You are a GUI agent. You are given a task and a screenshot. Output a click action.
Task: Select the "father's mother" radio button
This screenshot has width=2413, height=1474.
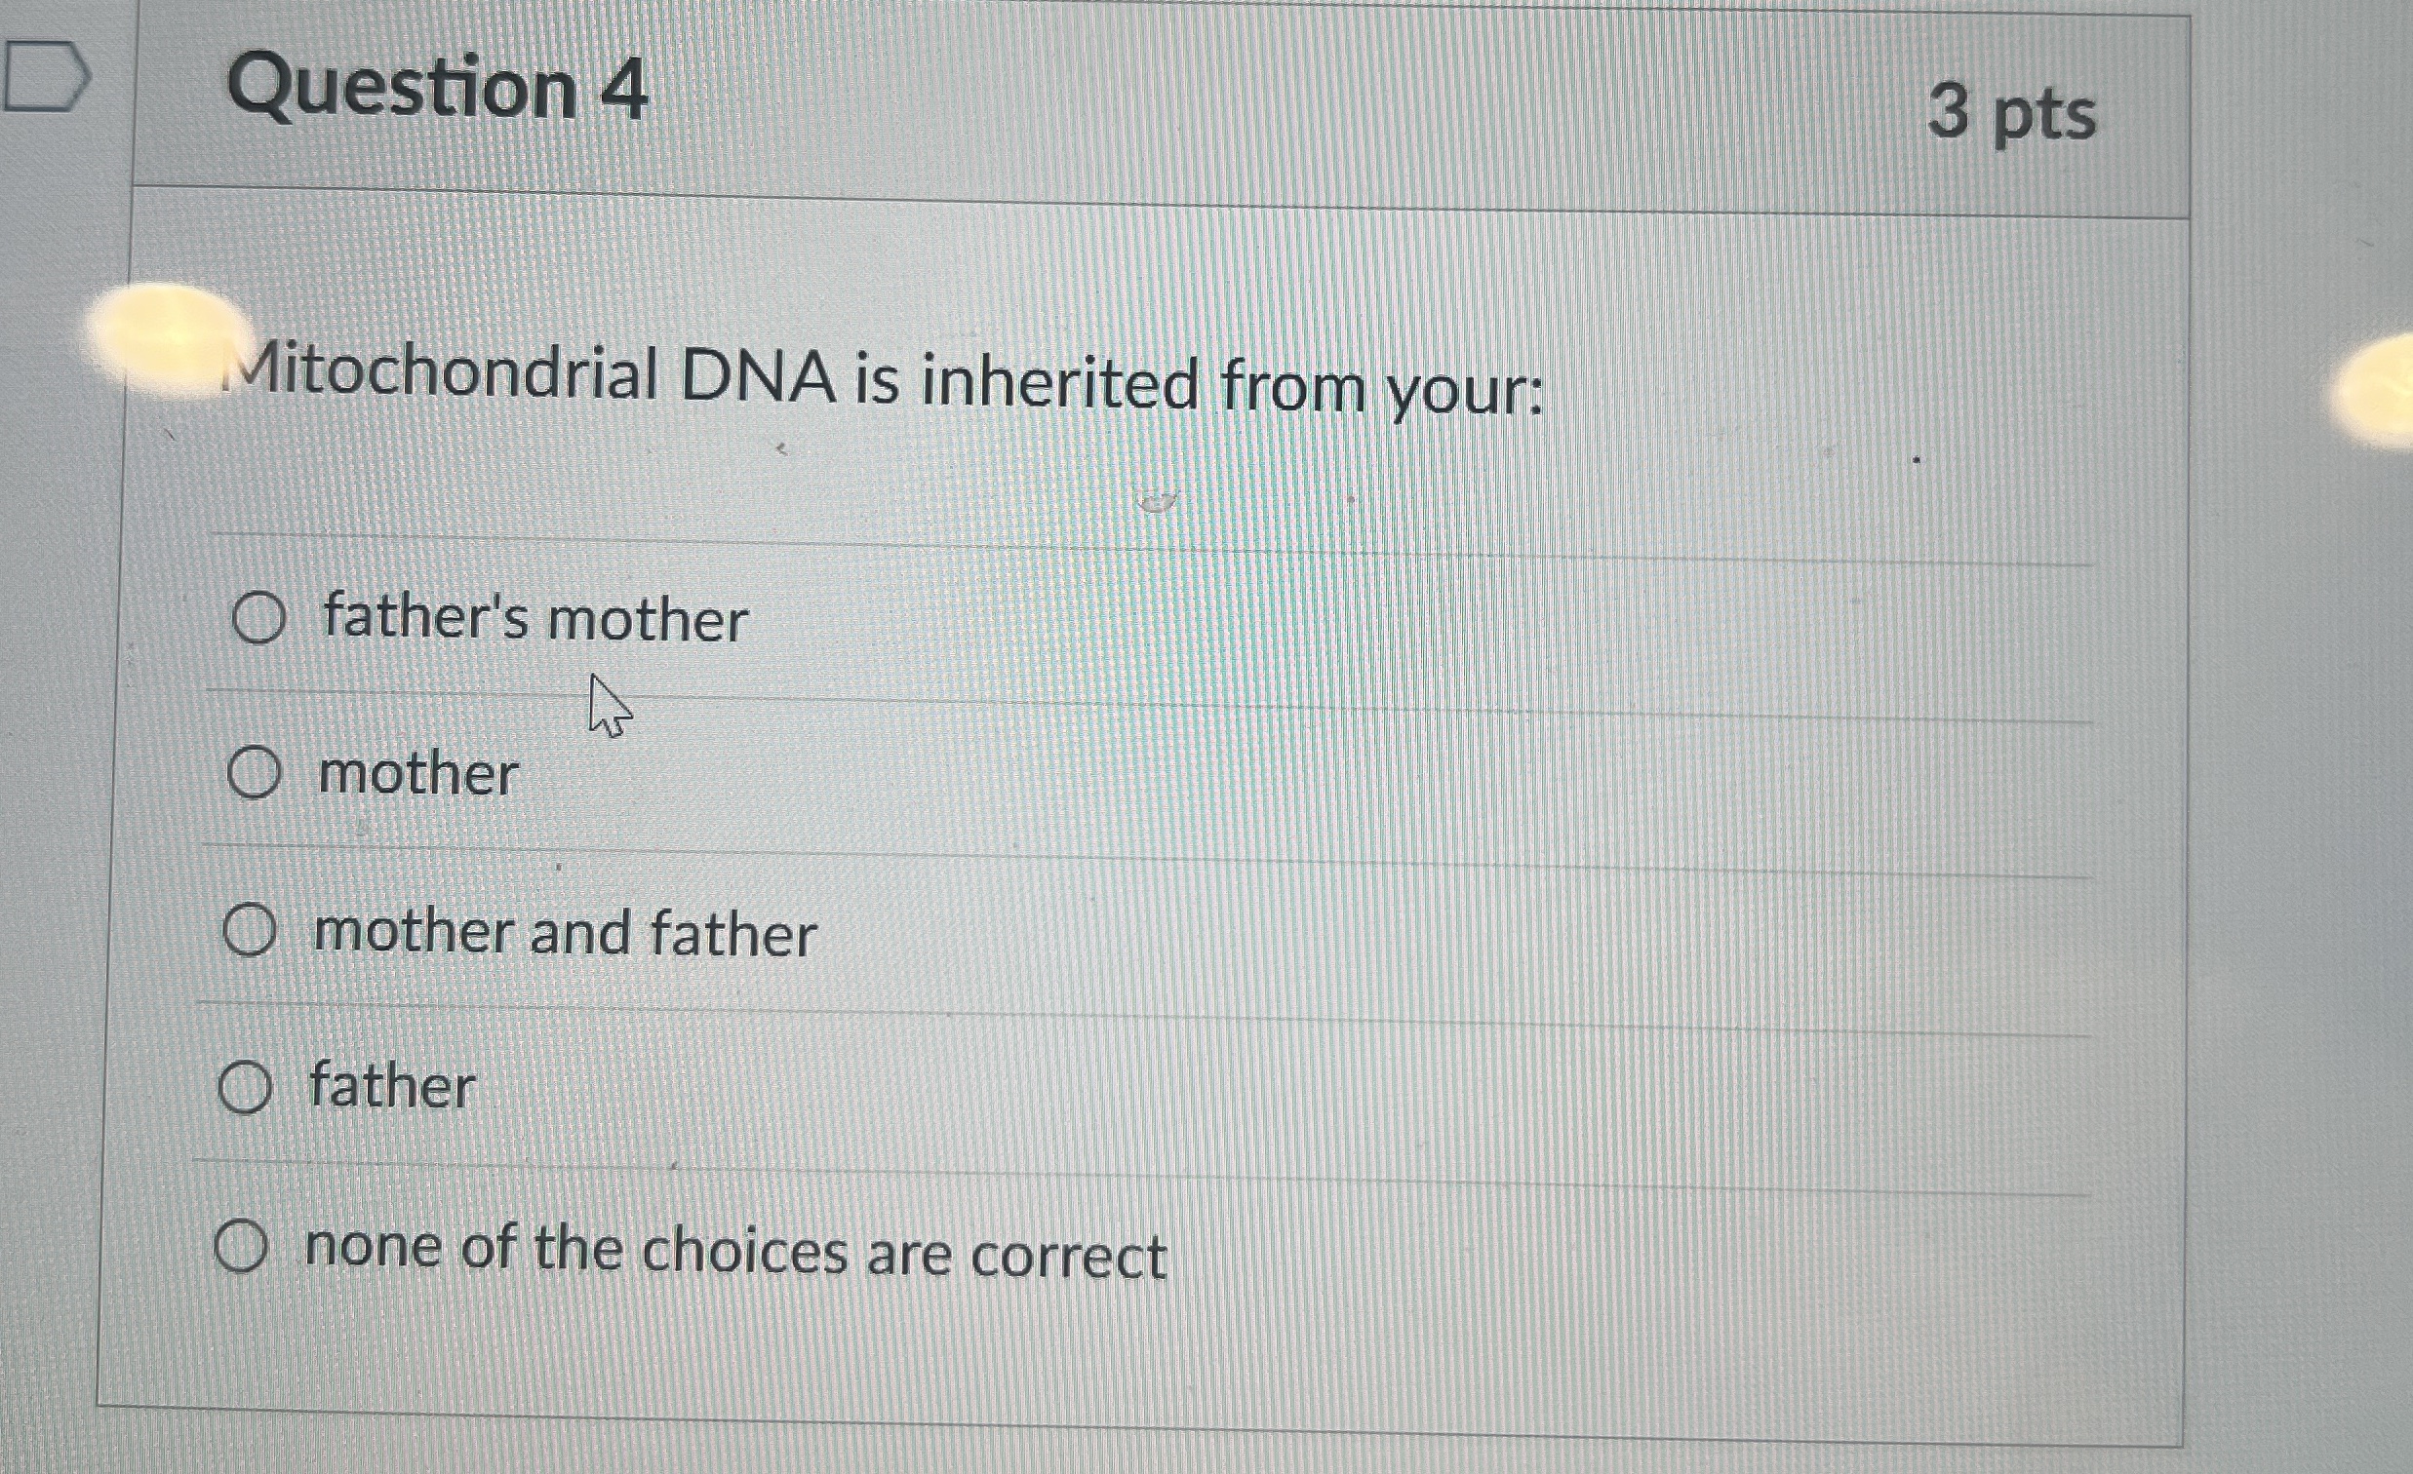256,617
